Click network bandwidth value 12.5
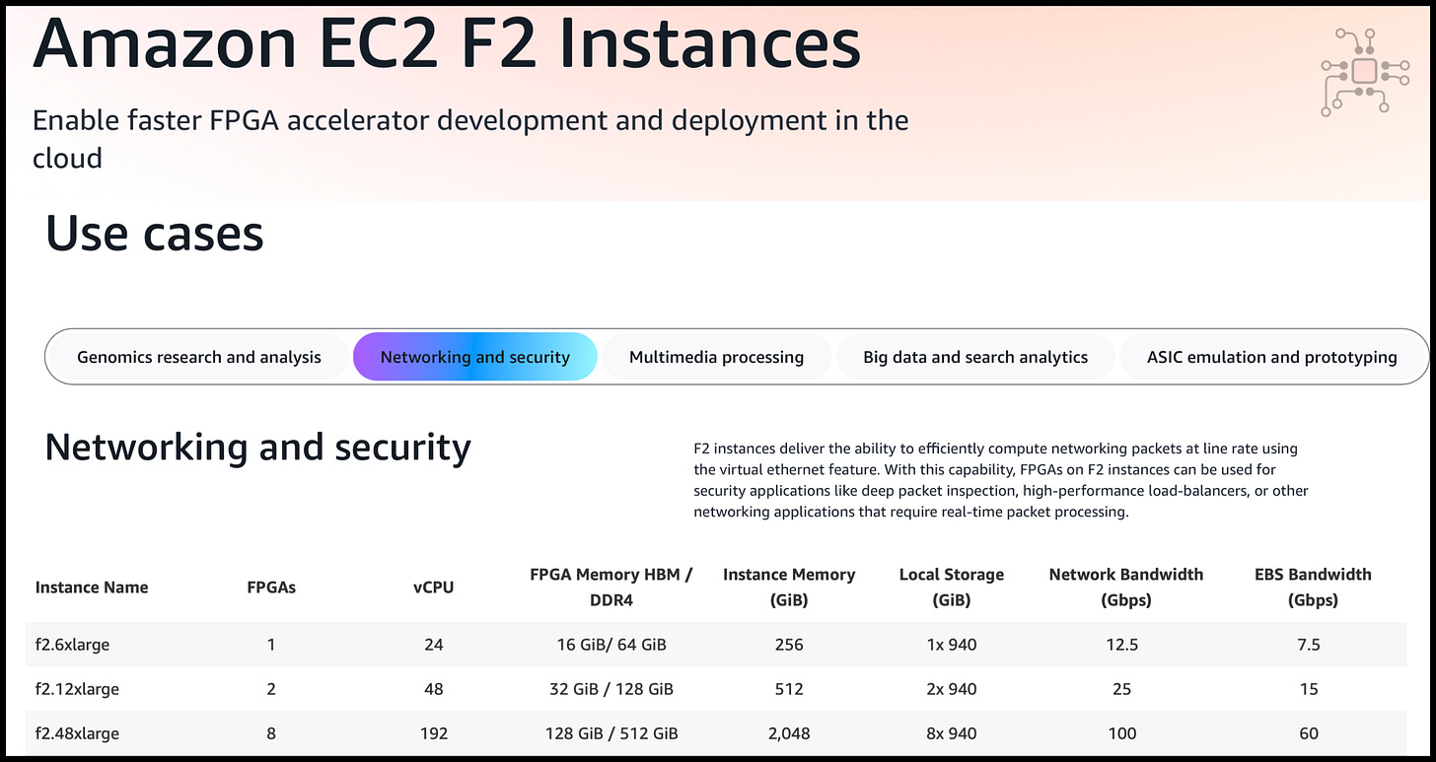 (x=1122, y=645)
